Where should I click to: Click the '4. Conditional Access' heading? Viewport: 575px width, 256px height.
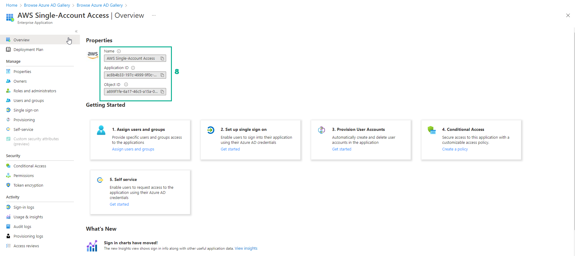coord(463,129)
